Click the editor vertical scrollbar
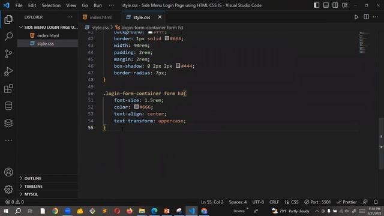 click(x=382, y=143)
